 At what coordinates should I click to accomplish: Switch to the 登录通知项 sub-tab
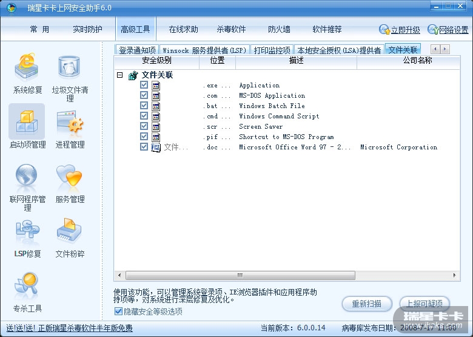click(x=137, y=50)
